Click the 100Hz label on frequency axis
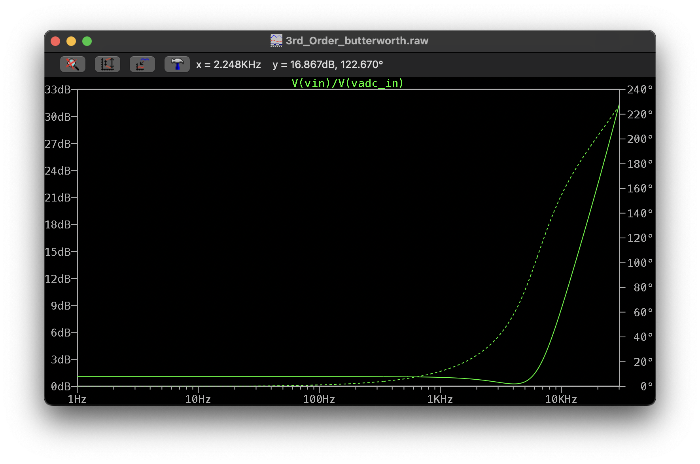The height and width of the screenshot is (464, 700). coord(319,399)
